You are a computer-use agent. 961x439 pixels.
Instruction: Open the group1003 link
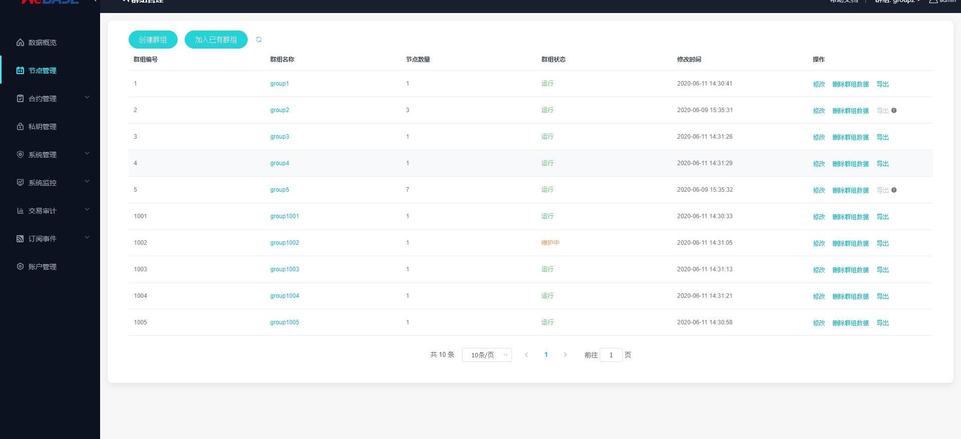(284, 269)
